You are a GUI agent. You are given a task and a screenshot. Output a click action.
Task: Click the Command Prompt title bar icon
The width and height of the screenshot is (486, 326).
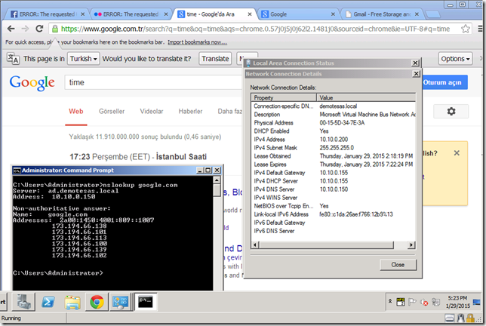pos(17,170)
